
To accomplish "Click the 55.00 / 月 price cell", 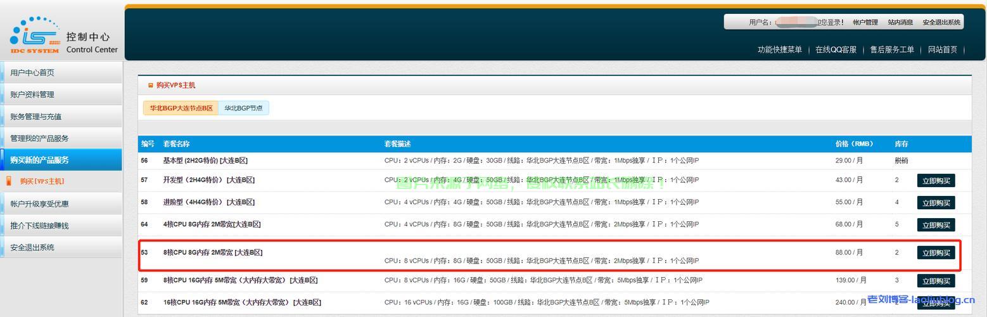I will 849,202.
